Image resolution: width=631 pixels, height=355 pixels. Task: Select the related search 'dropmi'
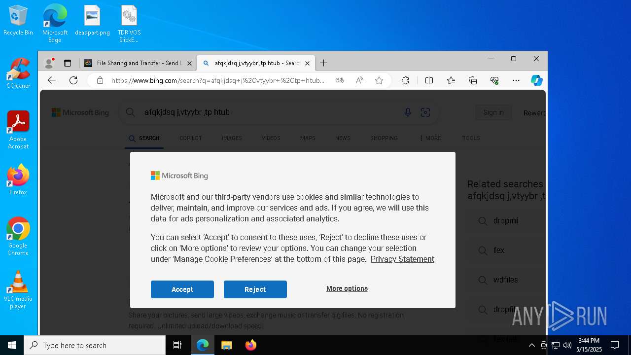tap(506, 221)
